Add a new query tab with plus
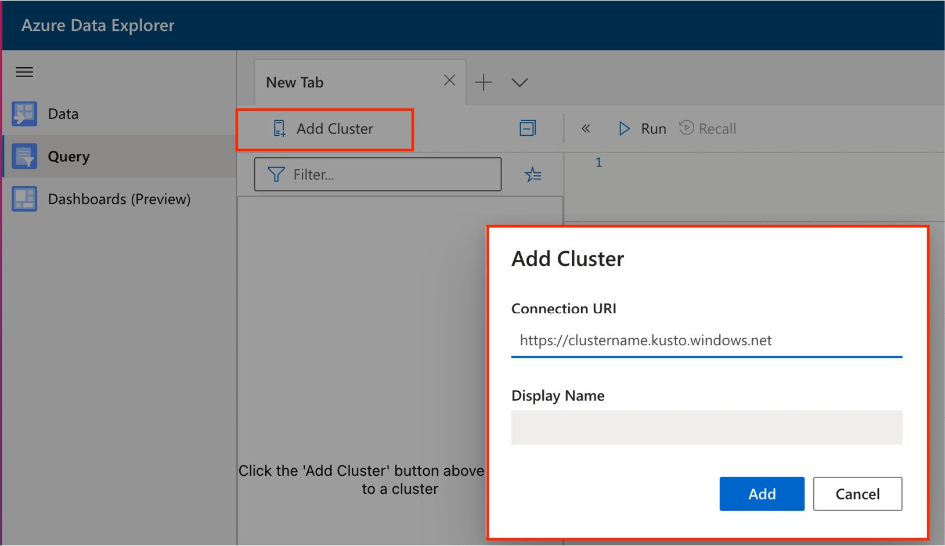Image resolution: width=945 pixels, height=546 pixels. point(484,82)
